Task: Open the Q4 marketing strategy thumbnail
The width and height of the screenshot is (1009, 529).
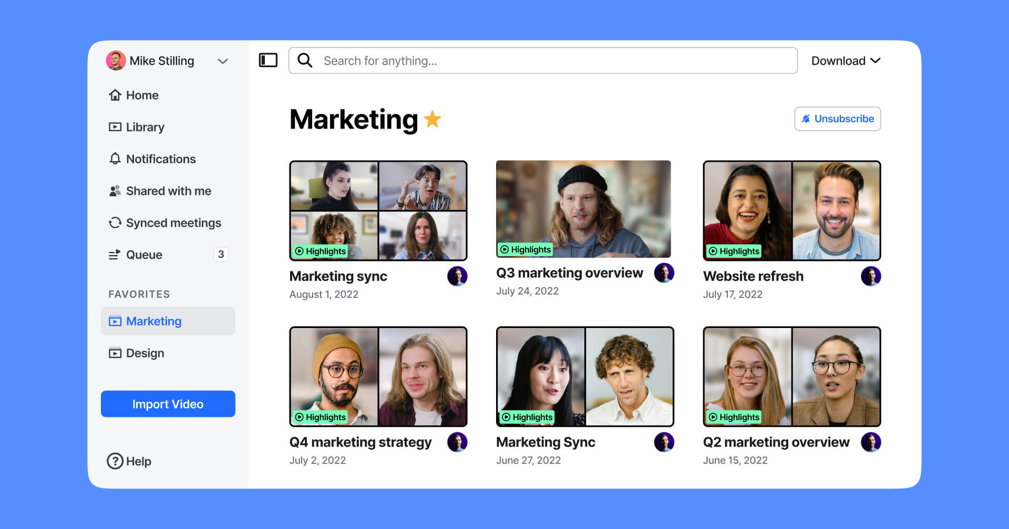Action: coord(378,376)
